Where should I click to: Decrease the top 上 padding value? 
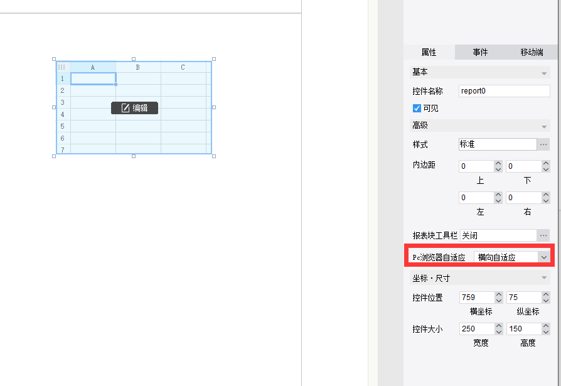498,169
